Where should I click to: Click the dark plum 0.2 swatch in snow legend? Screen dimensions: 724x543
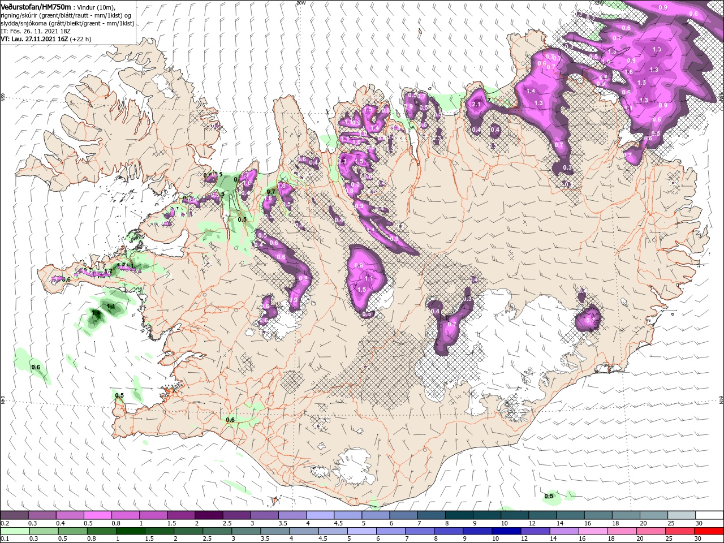click(14, 515)
